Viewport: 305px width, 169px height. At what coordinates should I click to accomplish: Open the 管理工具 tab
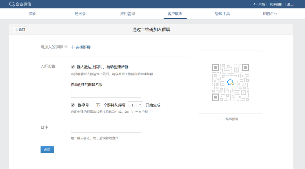tap(222, 14)
